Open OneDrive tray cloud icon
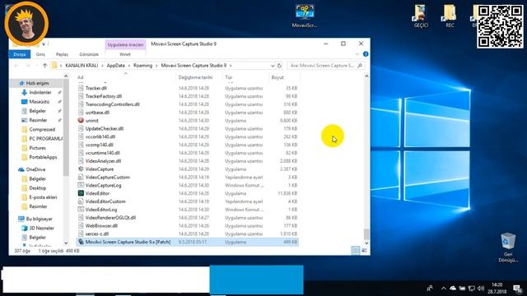 tap(453, 289)
